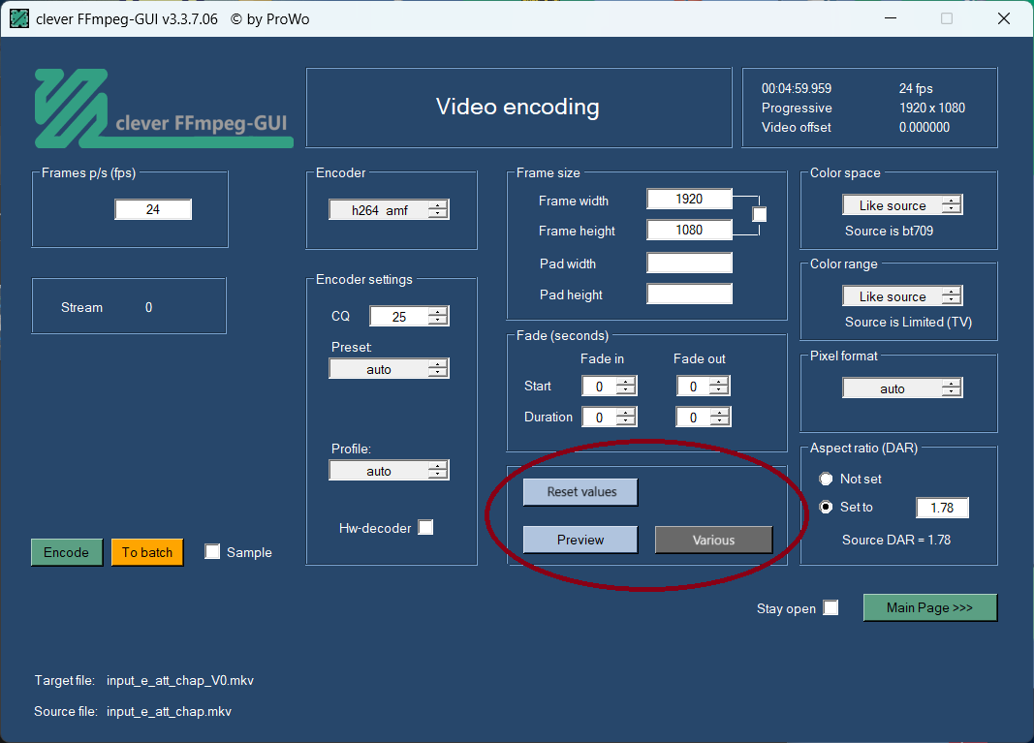This screenshot has width=1034, height=743.
Task: Click the Stream number 0 value
Action: coord(148,307)
